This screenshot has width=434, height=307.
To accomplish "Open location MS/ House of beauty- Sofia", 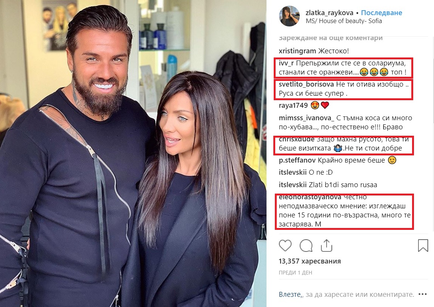I will (x=344, y=21).
